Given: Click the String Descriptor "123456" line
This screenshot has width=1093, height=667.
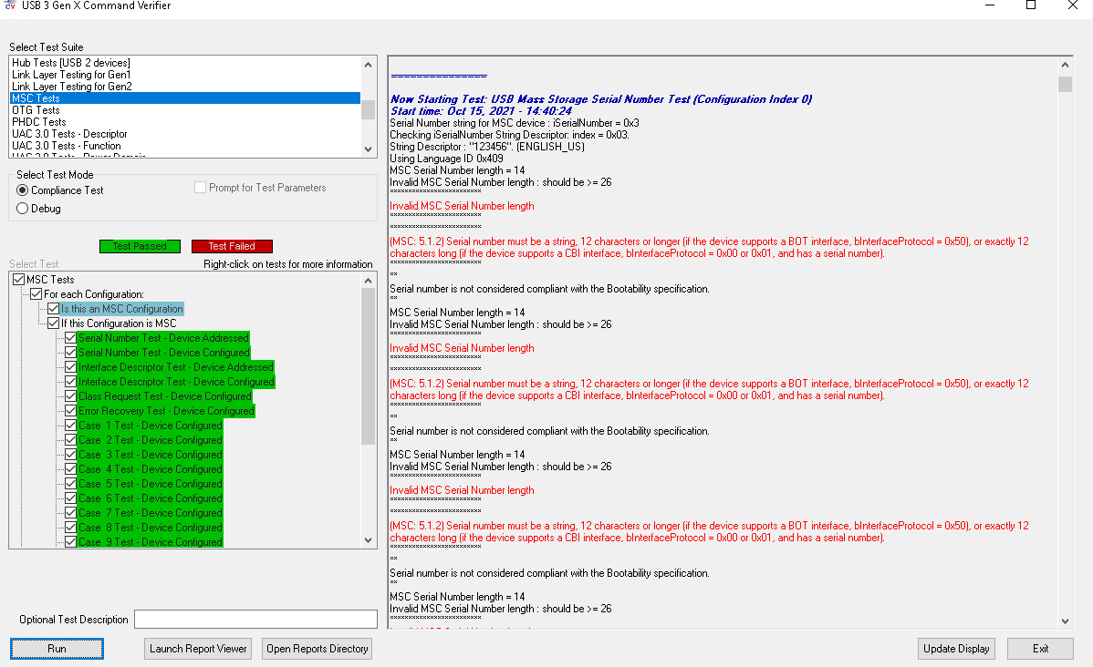Looking at the screenshot, I should coord(487,146).
